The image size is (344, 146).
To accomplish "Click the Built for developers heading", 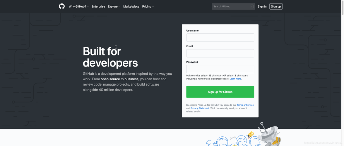I will (x=110, y=57).
